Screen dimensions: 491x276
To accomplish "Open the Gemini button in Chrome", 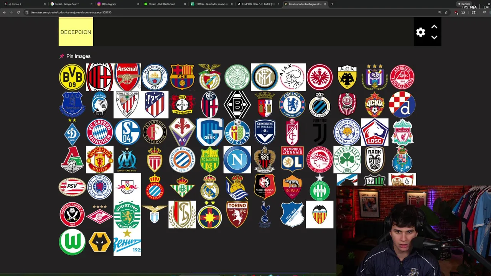I will 464,4.
